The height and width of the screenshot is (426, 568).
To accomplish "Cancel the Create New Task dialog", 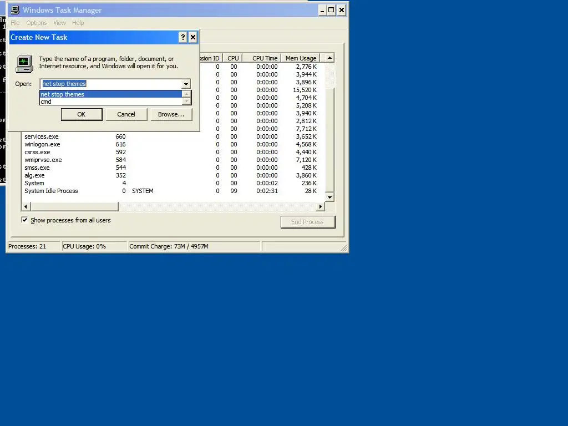I will tap(126, 114).
